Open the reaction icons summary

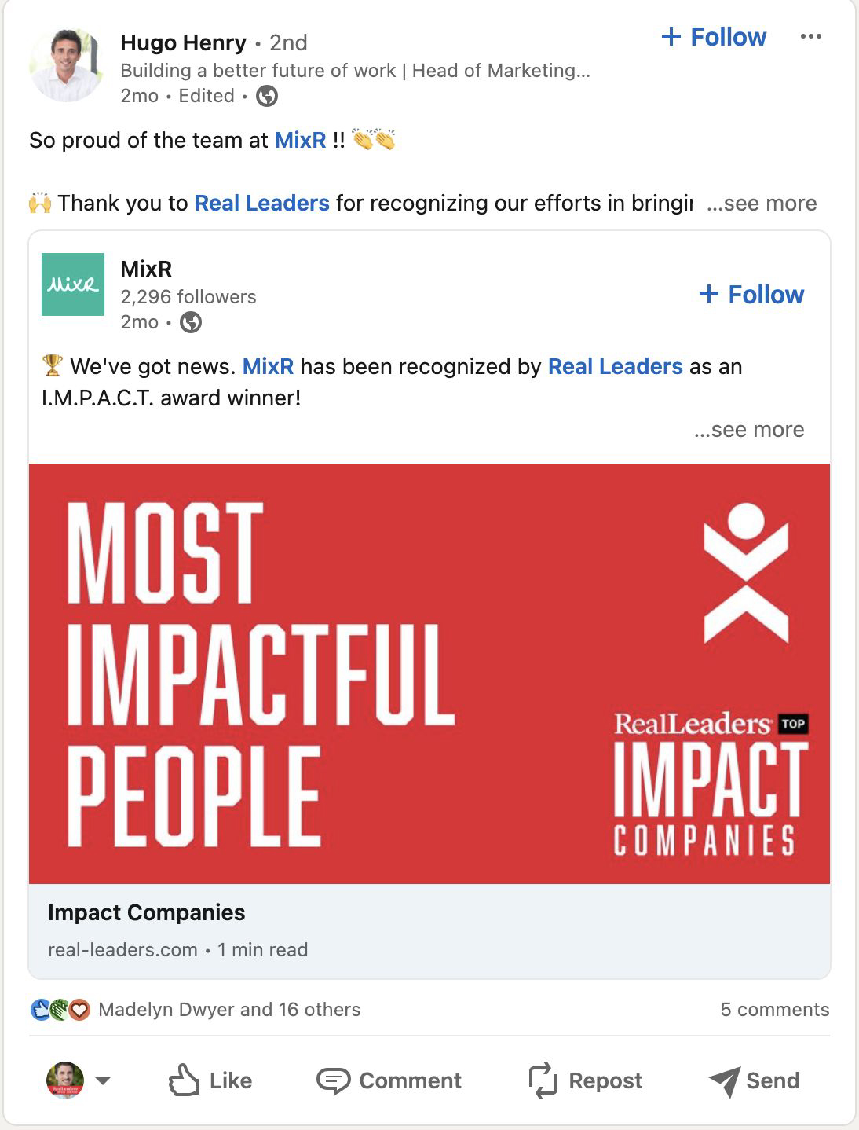[60, 1010]
